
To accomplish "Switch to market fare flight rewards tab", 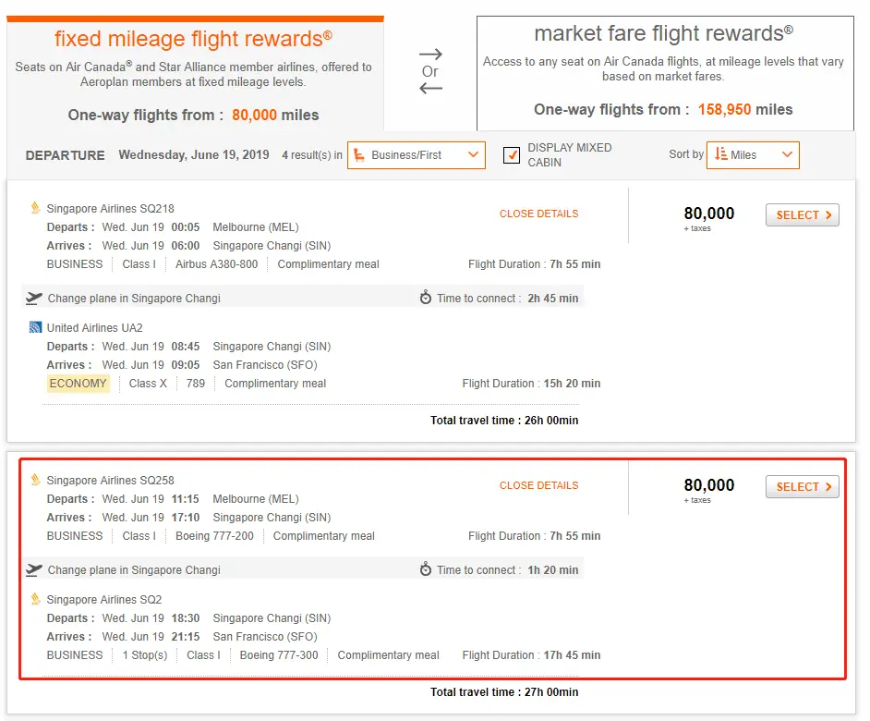I will (665, 73).
